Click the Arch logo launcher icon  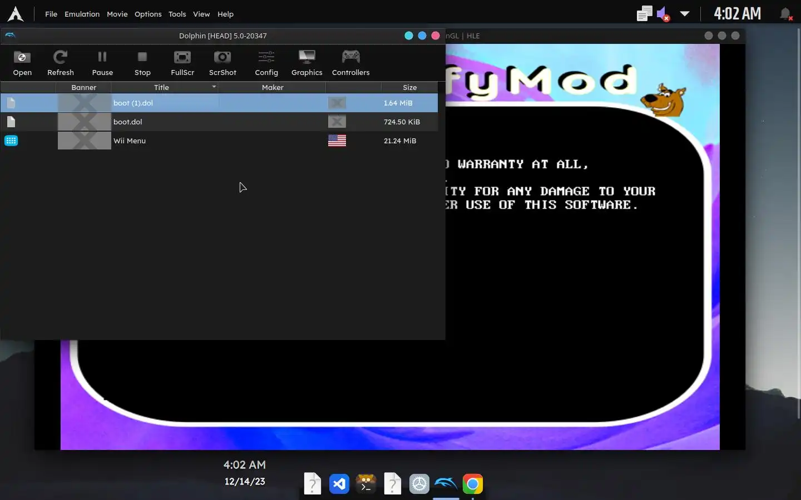16,14
